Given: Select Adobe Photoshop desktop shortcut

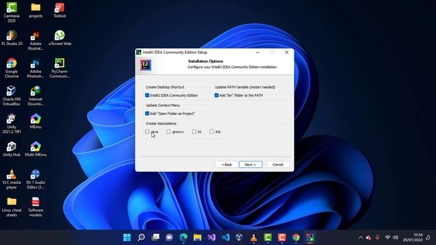Looking at the screenshot, I should [x=36, y=68].
